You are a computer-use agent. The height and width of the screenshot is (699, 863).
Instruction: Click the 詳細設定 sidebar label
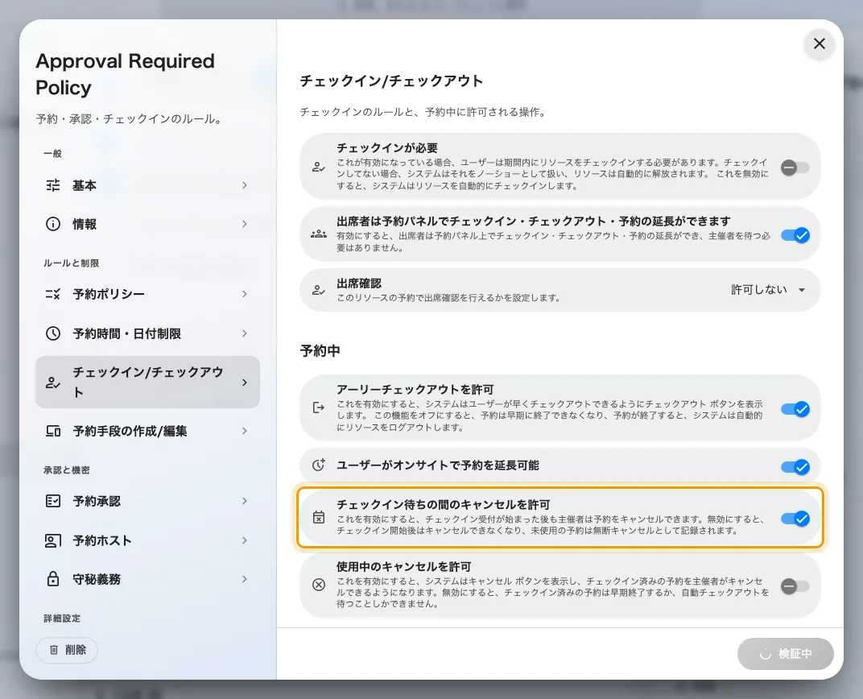(x=62, y=618)
